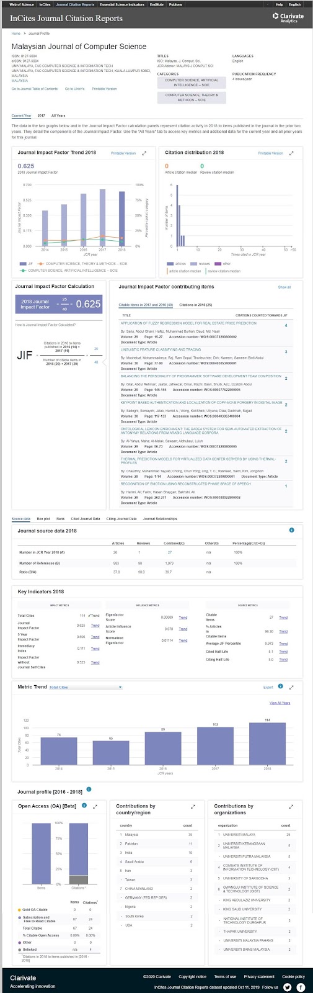Click the Malaysia country row
Image resolution: width=313 pixels, height=993 pixels.
click(157, 835)
